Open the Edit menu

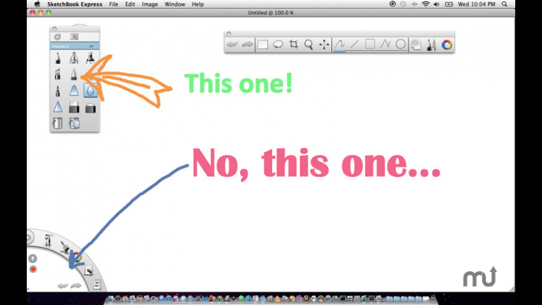[x=130, y=4]
